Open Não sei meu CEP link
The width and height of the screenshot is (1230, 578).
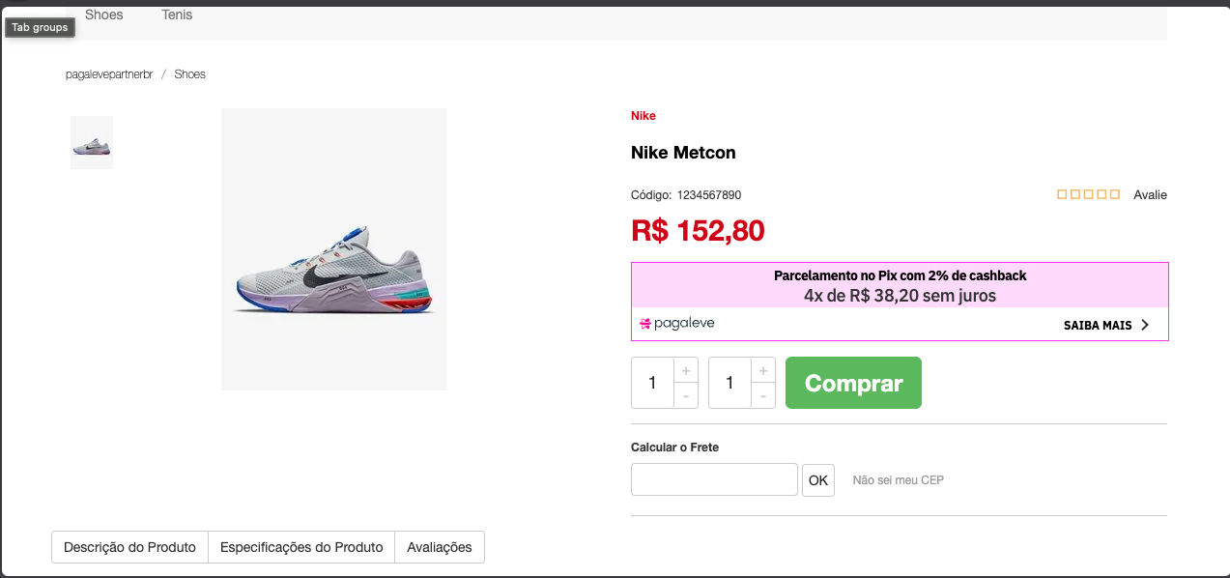coord(898,480)
